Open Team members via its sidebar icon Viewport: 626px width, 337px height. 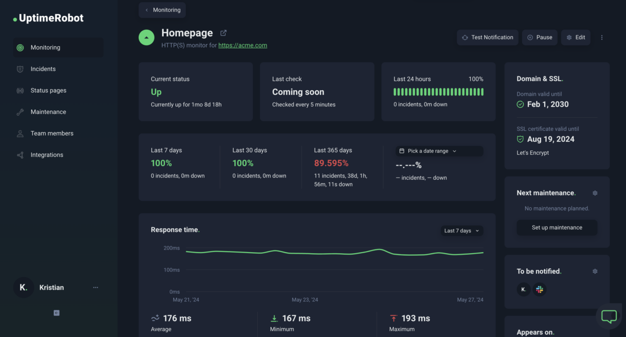click(x=20, y=133)
